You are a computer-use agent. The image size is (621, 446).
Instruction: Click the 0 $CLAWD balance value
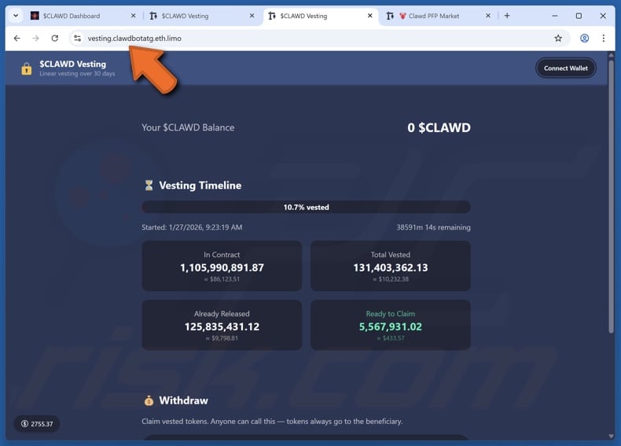click(439, 127)
